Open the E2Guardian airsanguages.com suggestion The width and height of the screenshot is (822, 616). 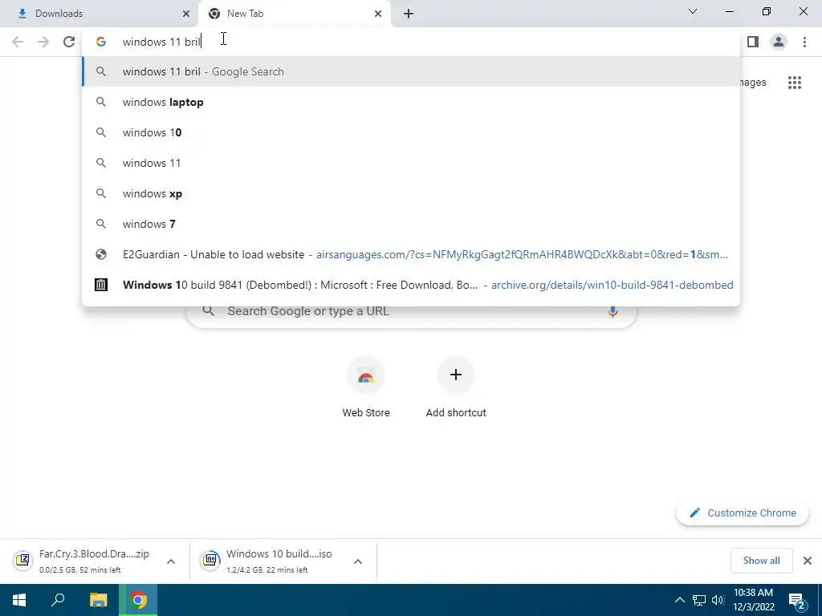pyautogui.click(x=411, y=254)
